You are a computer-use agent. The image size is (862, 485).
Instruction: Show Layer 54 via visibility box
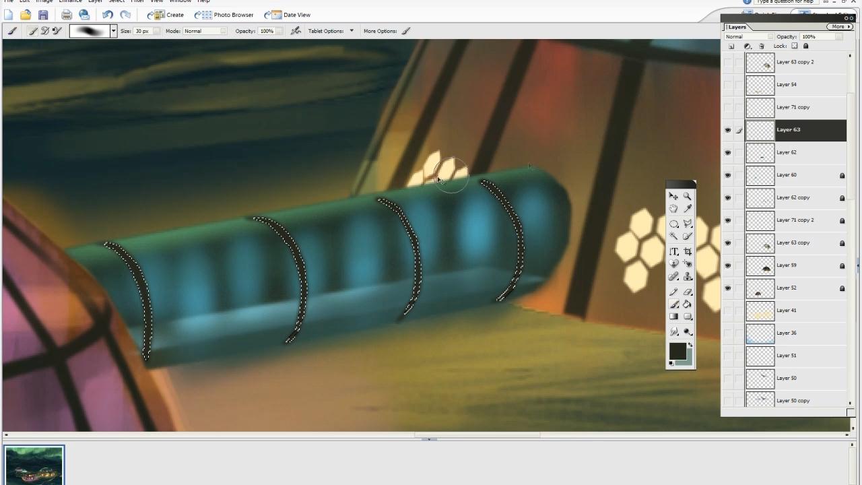point(727,85)
